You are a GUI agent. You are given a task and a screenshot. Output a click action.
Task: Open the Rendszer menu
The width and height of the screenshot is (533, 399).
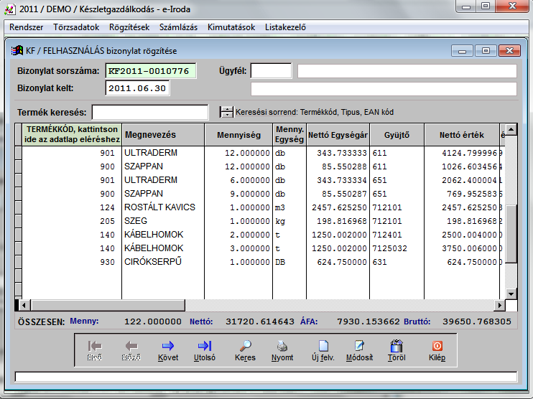[26, 27]
